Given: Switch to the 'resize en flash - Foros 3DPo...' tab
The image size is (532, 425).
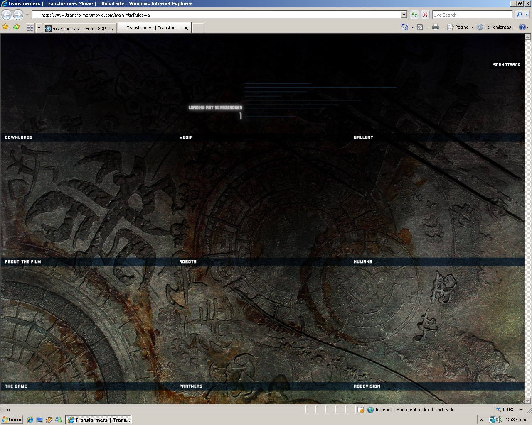Looking at the screenshot, I should pyautogui.click(x=79, y=28).
